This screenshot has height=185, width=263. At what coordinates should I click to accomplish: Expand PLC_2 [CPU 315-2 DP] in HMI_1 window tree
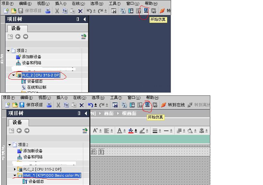tap(15, 169)
